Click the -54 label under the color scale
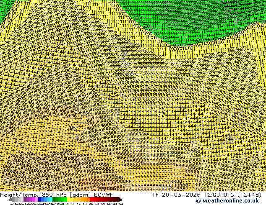This screenshot has width=266, height=205. pos(13,204)
